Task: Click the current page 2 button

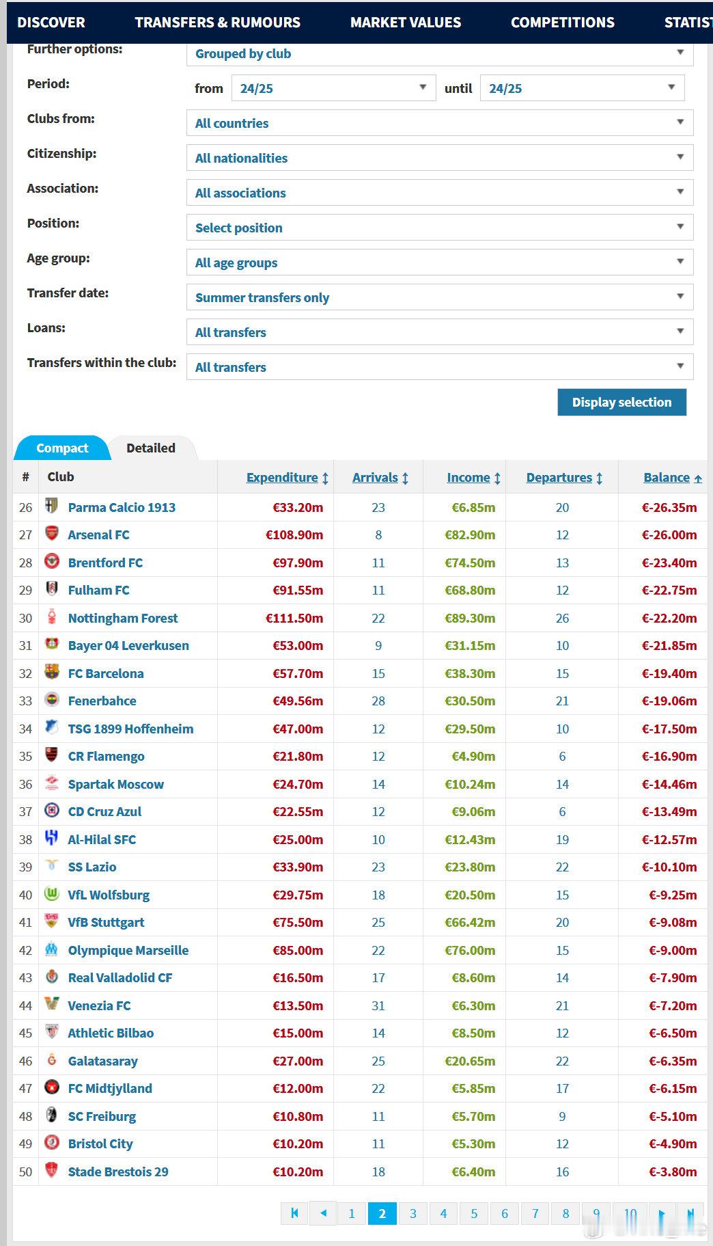Action: [382, 1213]
